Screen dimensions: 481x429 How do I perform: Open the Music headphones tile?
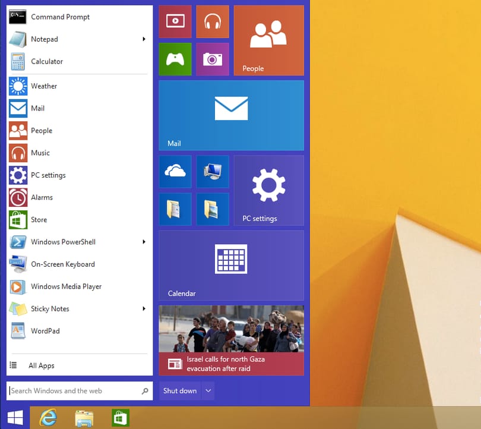tap(213, 21)
